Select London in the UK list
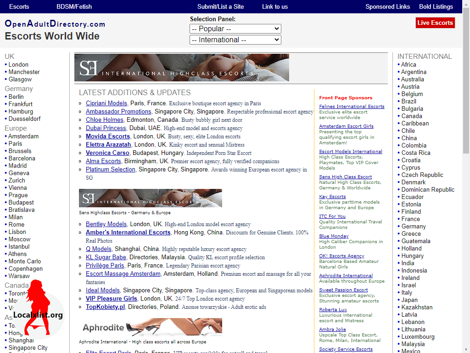470x353 pixels. tap(18, 64)
